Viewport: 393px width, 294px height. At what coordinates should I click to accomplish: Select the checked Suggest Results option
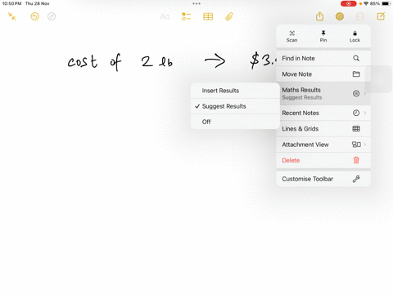click(235, 106)
